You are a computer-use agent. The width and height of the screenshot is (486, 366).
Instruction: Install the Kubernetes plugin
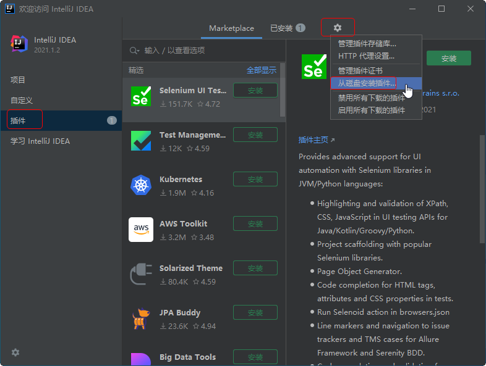(x=255, y=179)
